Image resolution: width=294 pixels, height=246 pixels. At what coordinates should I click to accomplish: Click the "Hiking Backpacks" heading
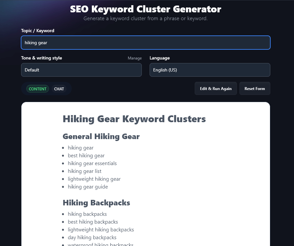pos(96,203)
